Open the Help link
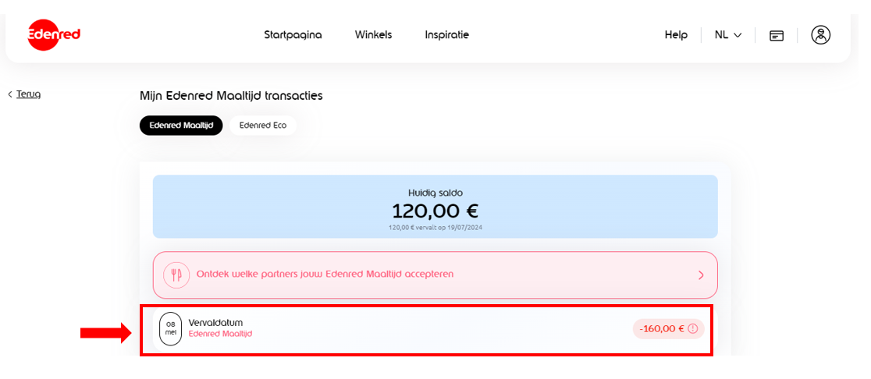The image size is (871, 379). coord(676,35)
